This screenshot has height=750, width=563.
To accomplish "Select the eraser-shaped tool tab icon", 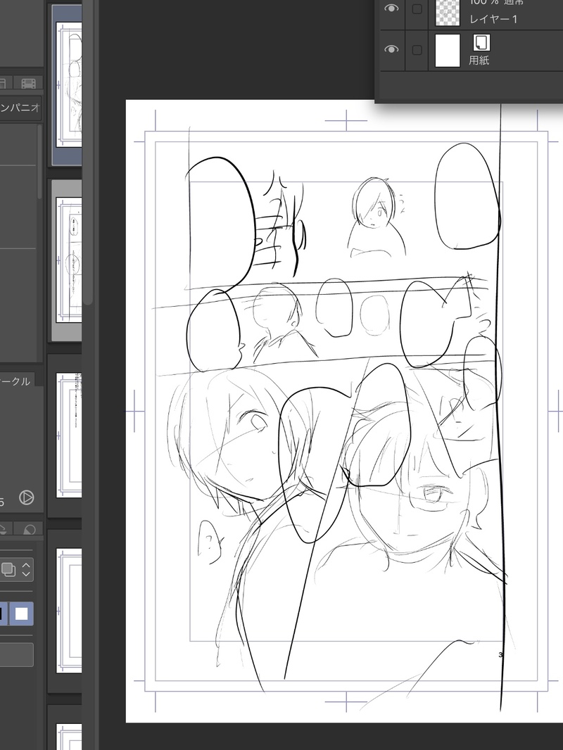I will (29, 530).
